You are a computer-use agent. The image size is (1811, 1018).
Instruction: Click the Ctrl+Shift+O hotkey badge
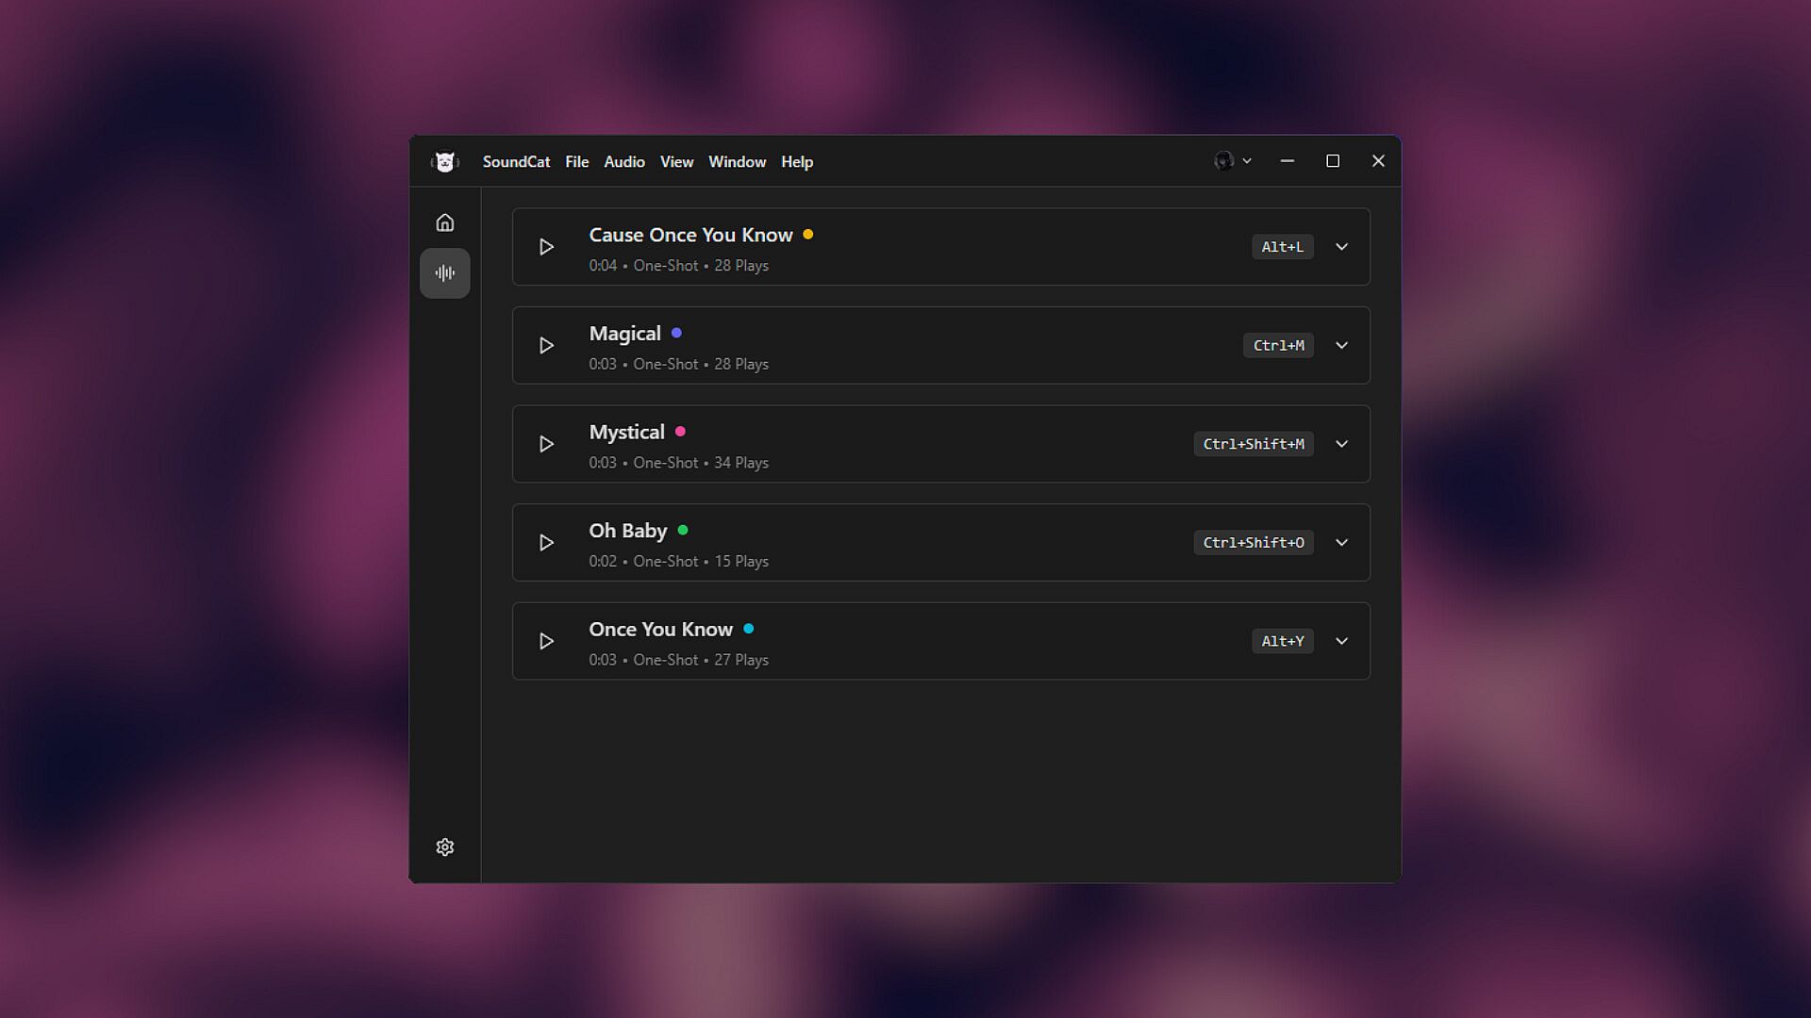click(x=1253, y=543)
